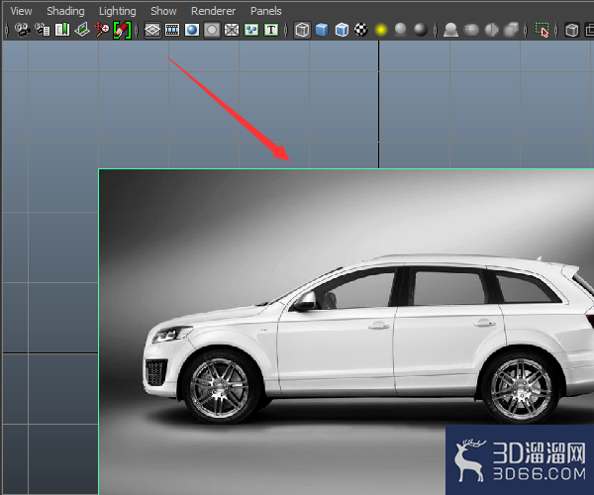The width and height of the screenshot is (594, 495).
Task: Toggle the Gate Mask icon
Action: (x=212, y=30)
